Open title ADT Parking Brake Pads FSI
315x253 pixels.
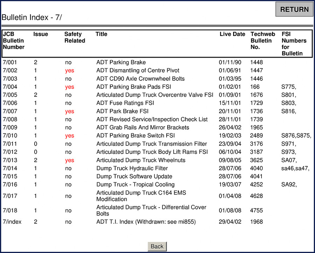[x=134, y=87]
